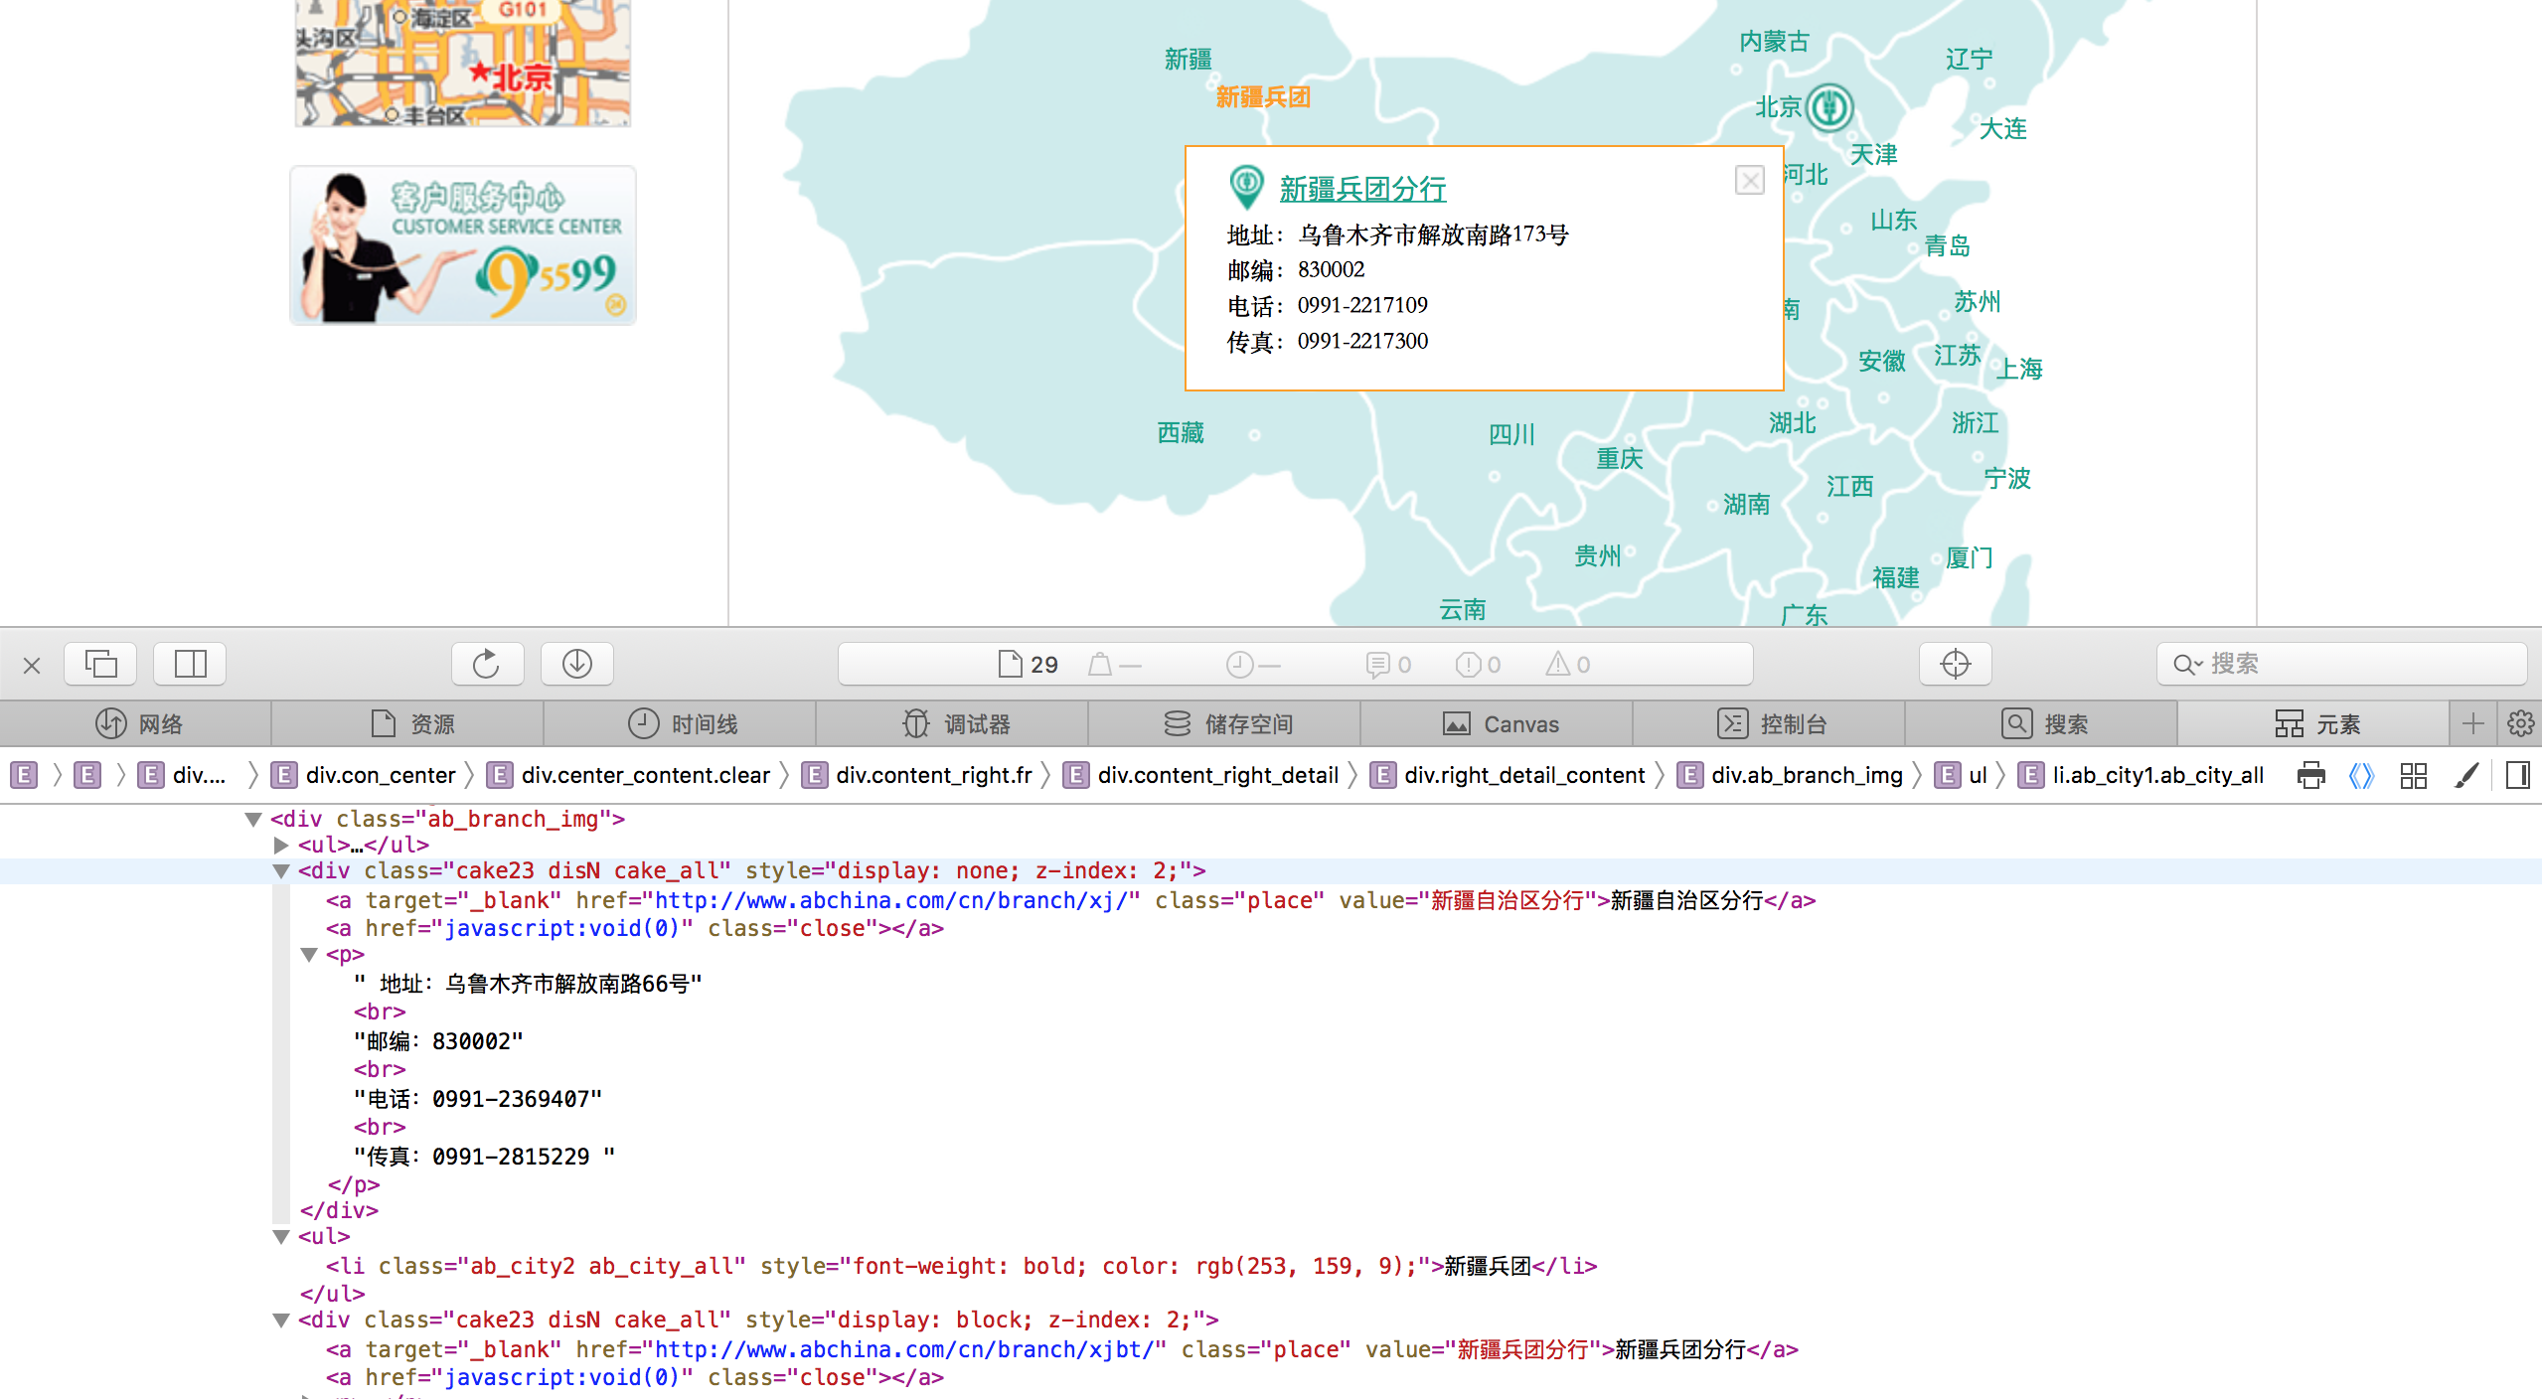Image resolution: width=2542 pixels, height=1399 pixels.
Task: Click 西藏 on the map
Action: 1181,433
